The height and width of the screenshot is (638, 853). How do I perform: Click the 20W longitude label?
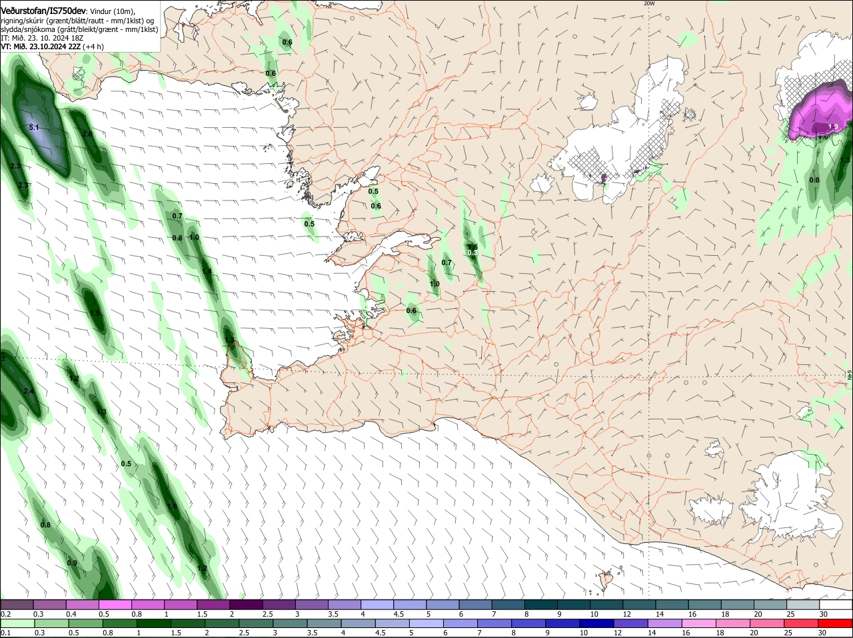pos(649,3)
